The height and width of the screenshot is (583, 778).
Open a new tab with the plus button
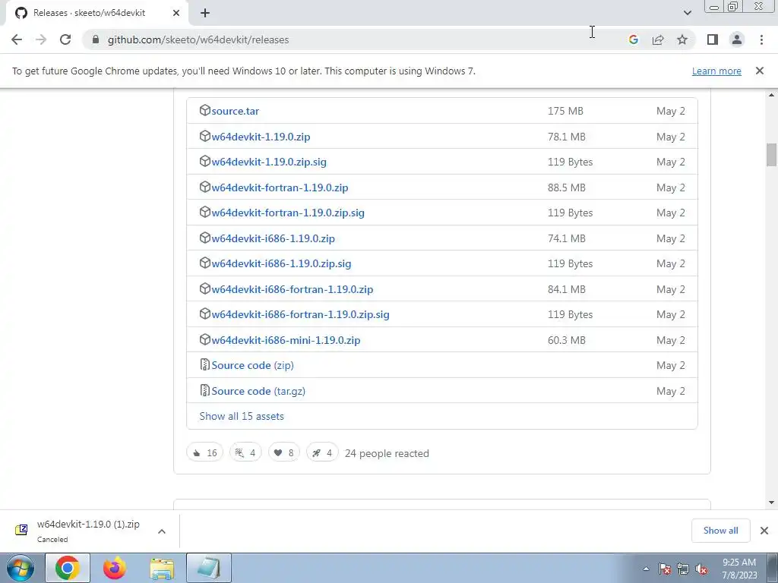pos(205,14)
